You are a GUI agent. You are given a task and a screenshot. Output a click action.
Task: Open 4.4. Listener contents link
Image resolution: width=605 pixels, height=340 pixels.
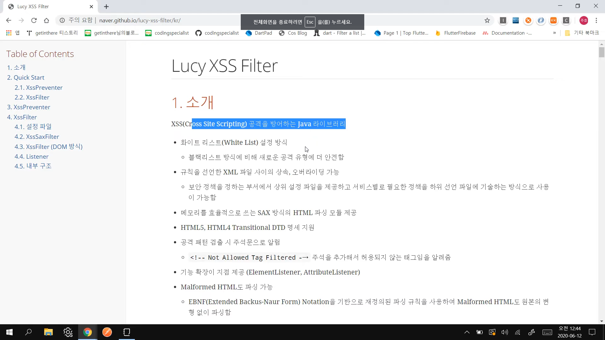tap(32, 156)
